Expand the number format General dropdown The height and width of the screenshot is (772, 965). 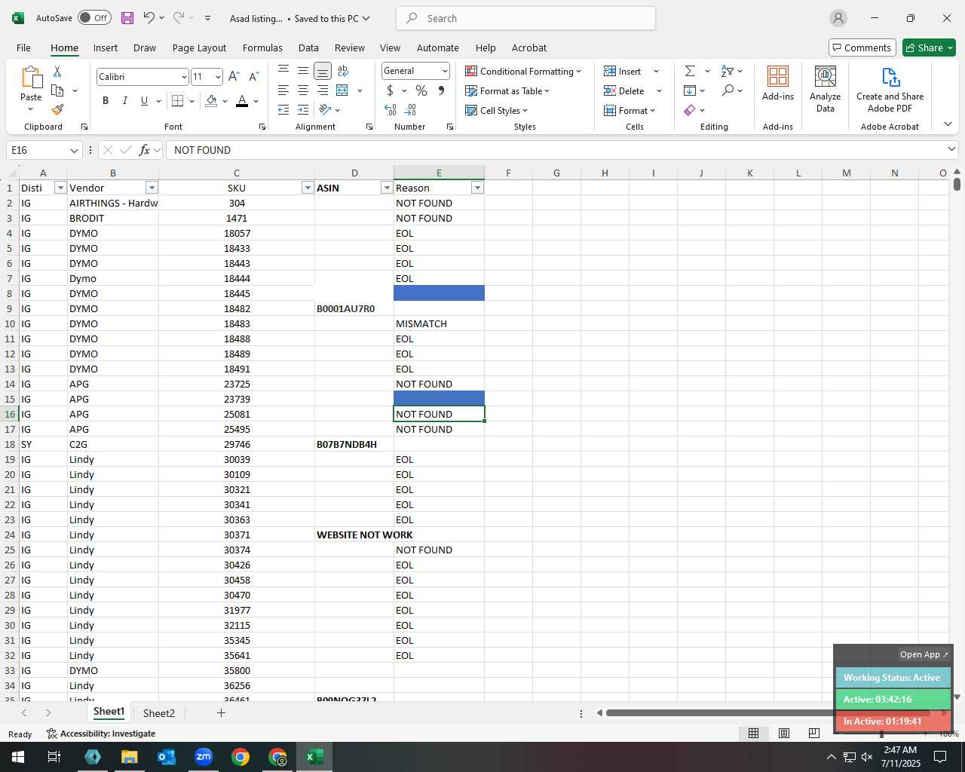[445, 71]
